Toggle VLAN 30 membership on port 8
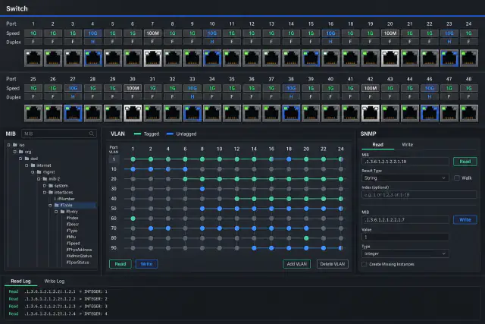This screenshot has width=485, height=324. [x=202, y=189]
